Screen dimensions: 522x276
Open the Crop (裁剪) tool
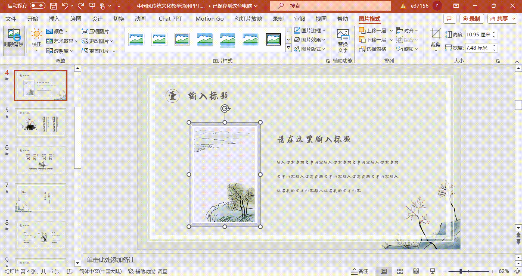435,38
